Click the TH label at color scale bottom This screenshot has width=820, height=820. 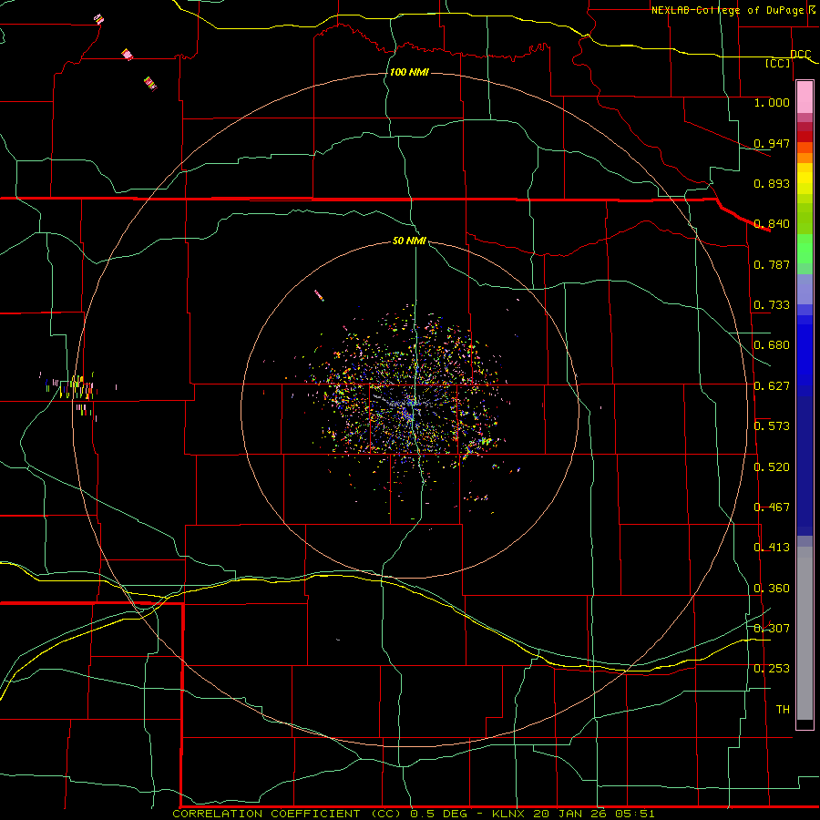tap(783, 709)
